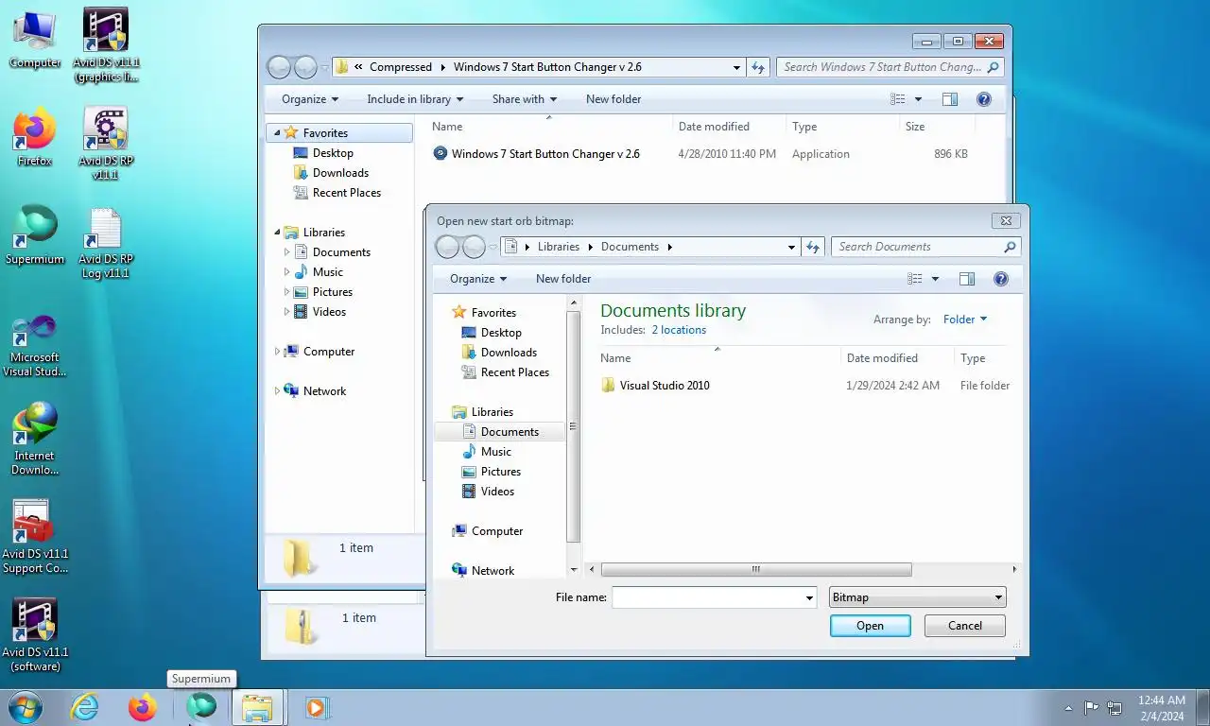Image resolution: width=1210 pixels, height=726 pixels.
Task: Click Search Windows 7 Start Button Changer field
Action: pos(882,67)
